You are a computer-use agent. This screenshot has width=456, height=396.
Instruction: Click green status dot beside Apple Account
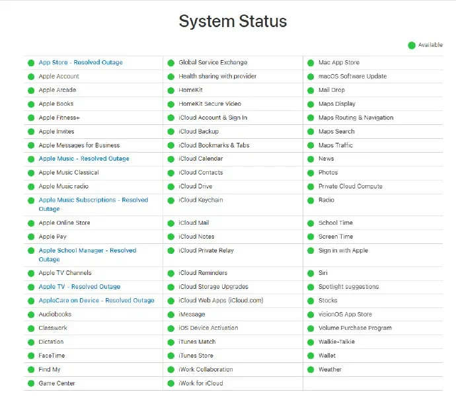pyautogui.click(x=31, y=77)
